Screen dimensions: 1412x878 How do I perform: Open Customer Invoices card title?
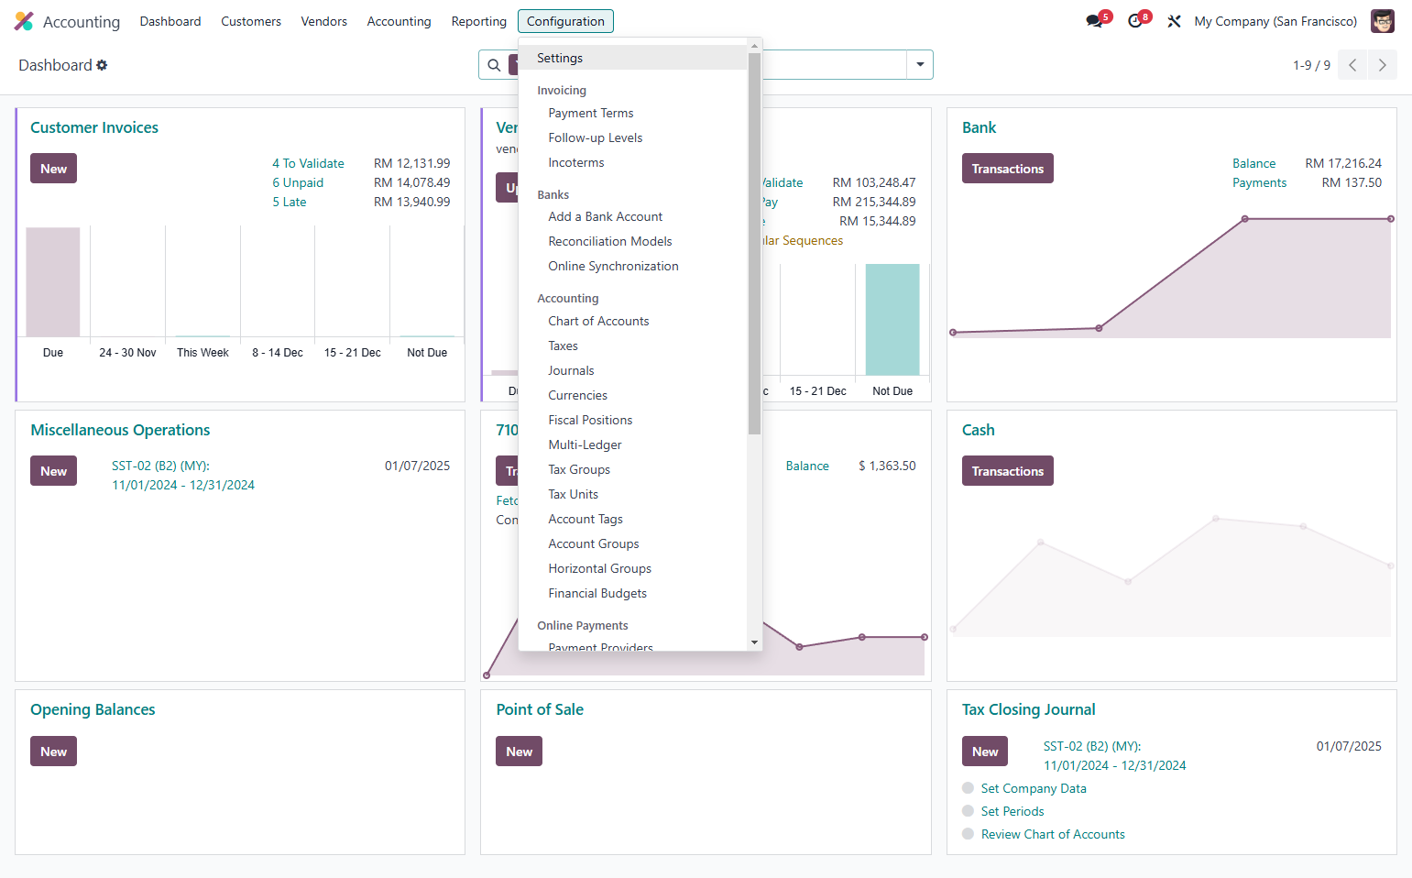click(94, 127)
